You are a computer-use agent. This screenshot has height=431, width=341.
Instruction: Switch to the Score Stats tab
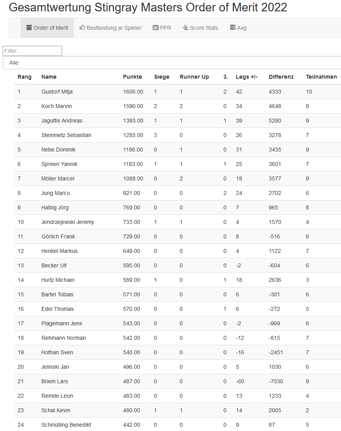tap(200, 28)
